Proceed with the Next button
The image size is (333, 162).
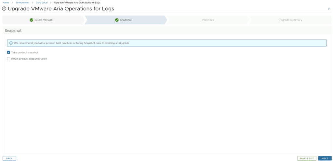click(x=325, y=158)
